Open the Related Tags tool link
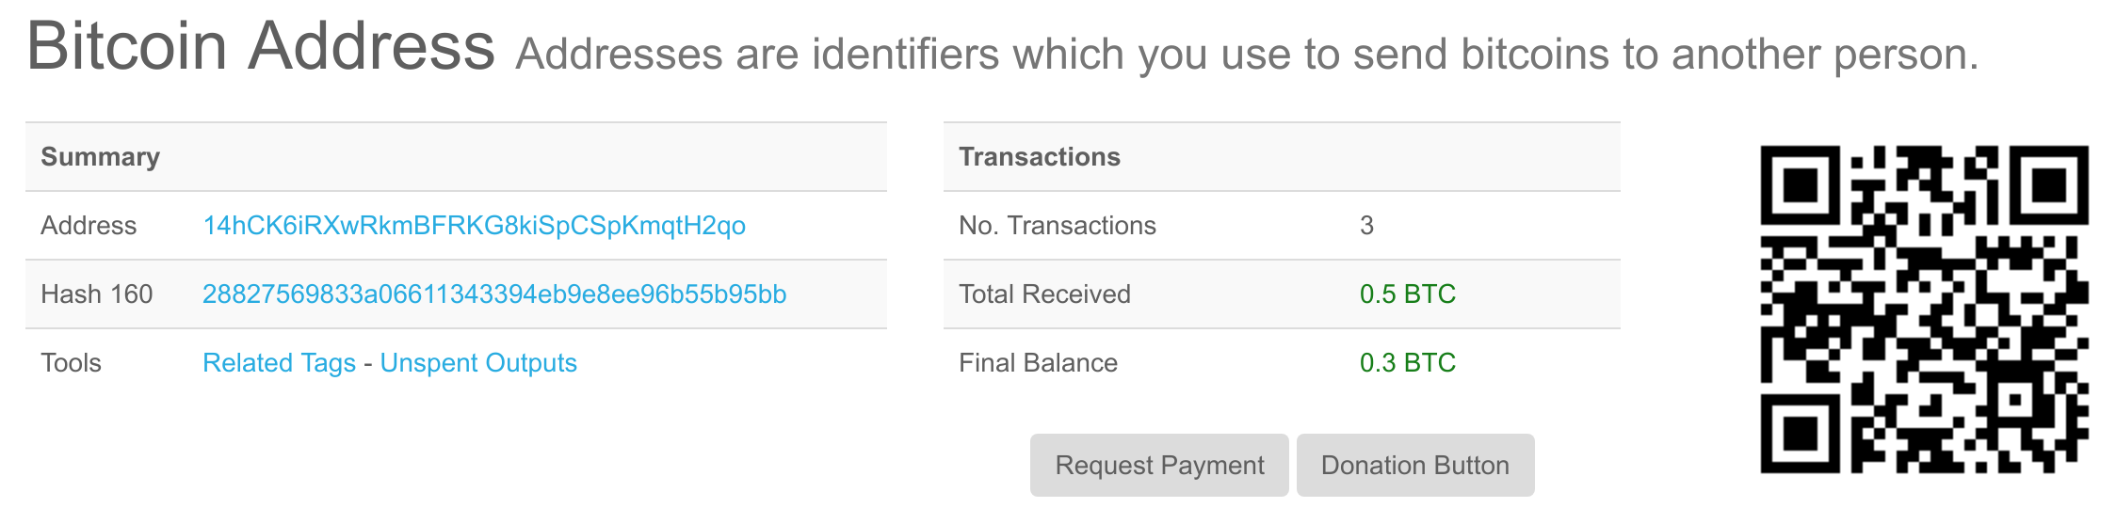Viewport: 2116px width, 508px height. pyautogui.click(x=279, y=363)
